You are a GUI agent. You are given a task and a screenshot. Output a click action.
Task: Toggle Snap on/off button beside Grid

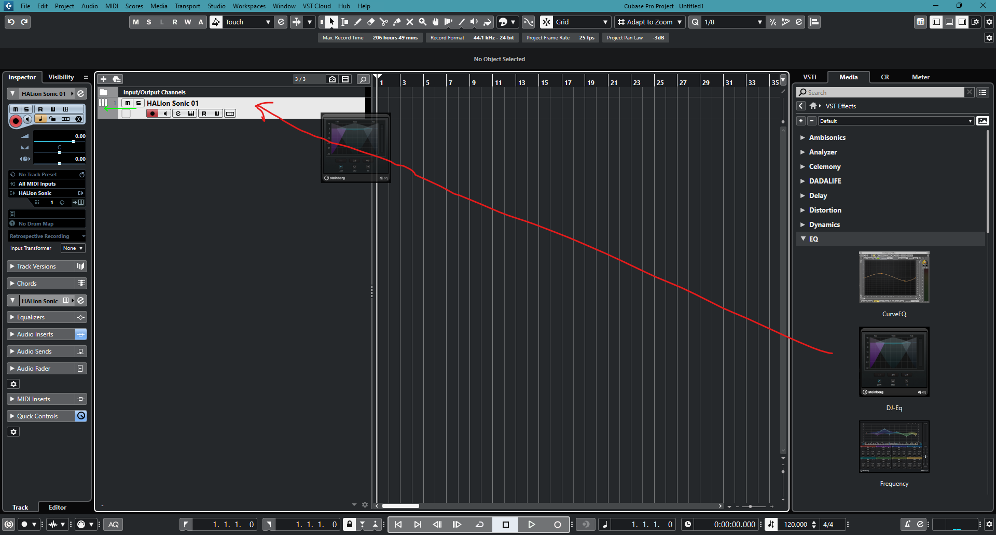pyautogui.click(x=546, y=22)
